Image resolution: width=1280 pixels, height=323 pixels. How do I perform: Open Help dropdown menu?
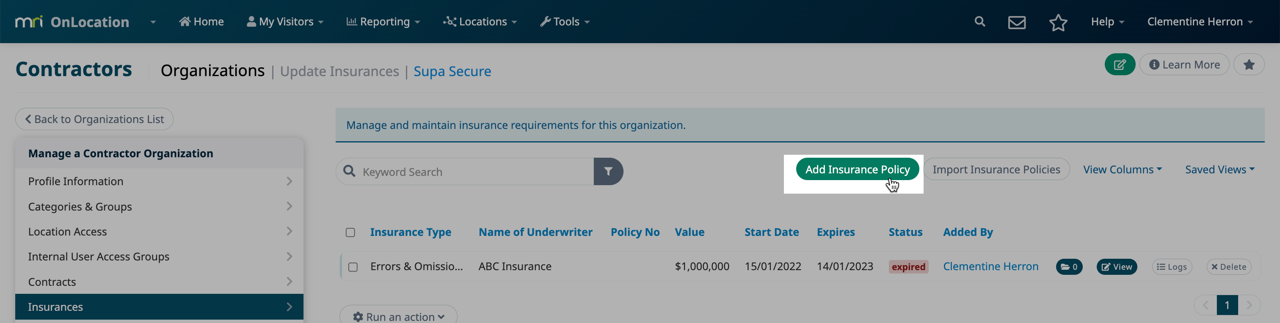[x=1108, y=22]
